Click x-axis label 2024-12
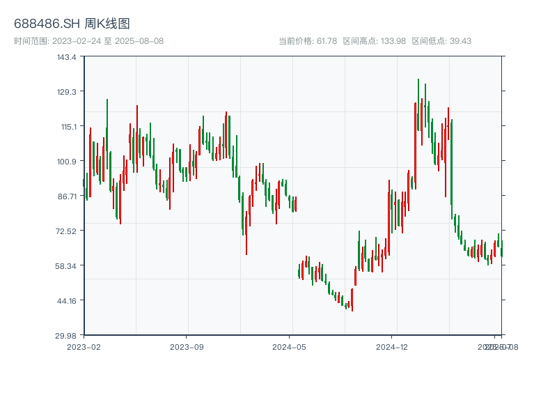 click(392, 347)
